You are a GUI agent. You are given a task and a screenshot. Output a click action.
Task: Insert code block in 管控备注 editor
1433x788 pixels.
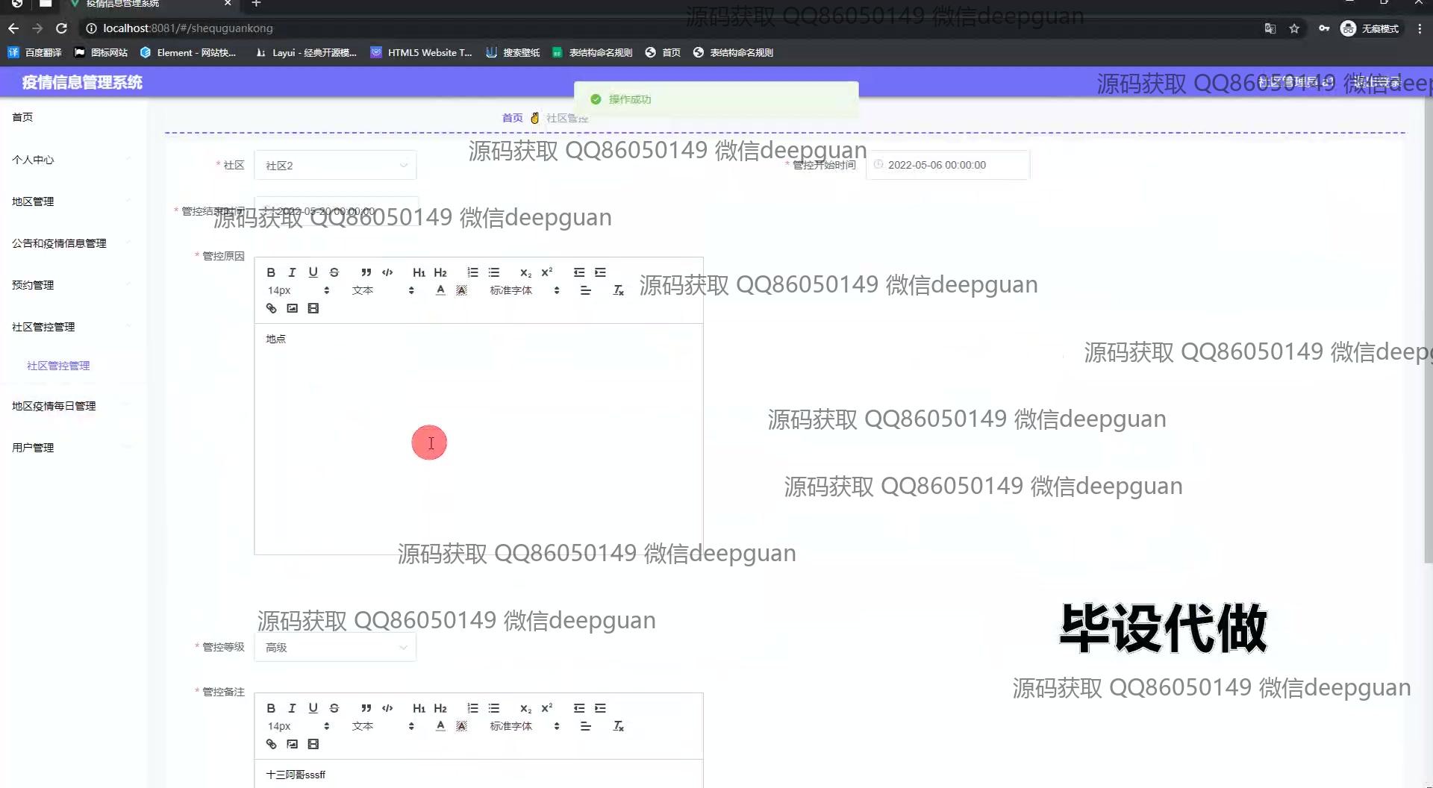[x=387, y=708]
